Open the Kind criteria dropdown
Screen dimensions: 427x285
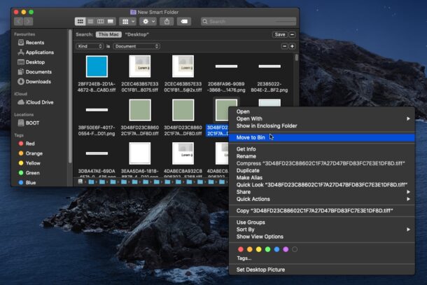90,46
